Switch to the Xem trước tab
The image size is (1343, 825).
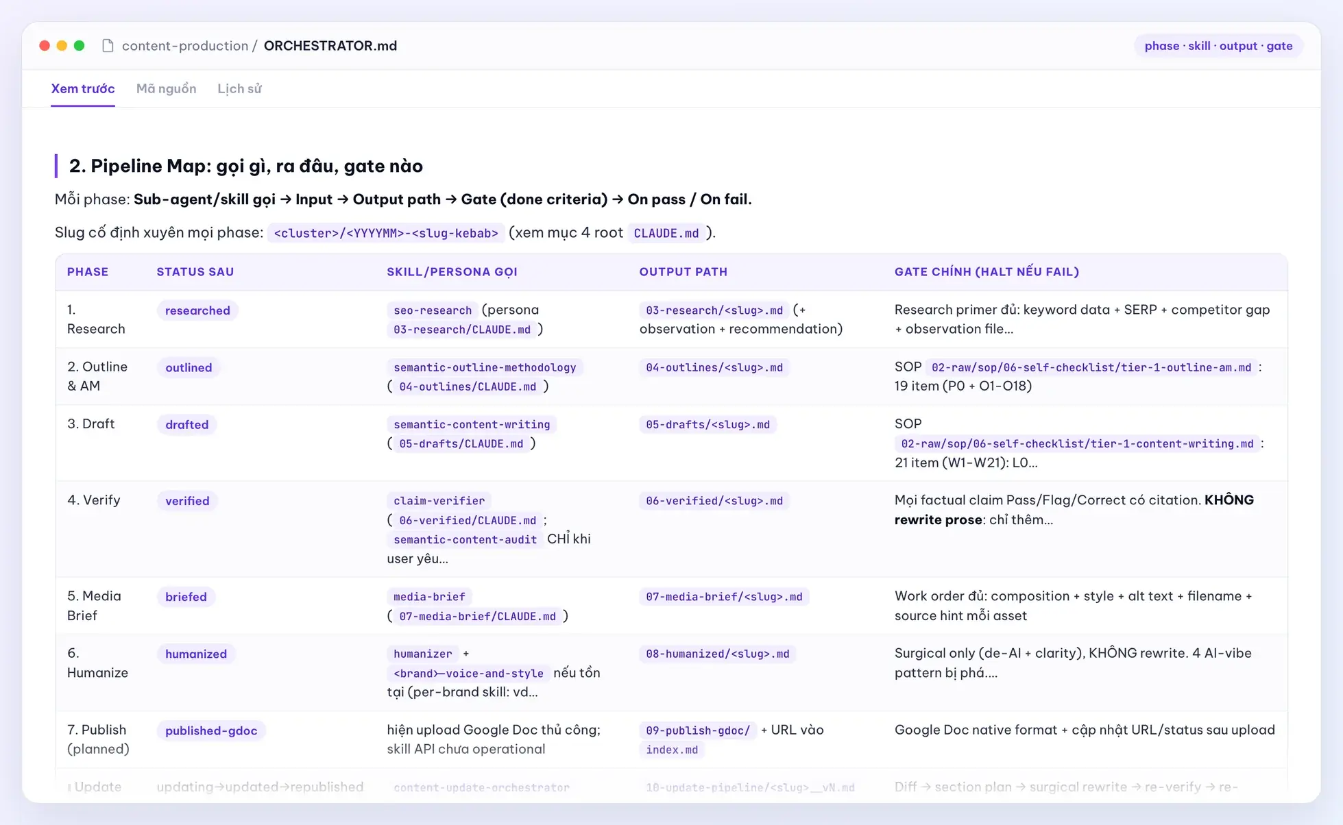(83, 88)
